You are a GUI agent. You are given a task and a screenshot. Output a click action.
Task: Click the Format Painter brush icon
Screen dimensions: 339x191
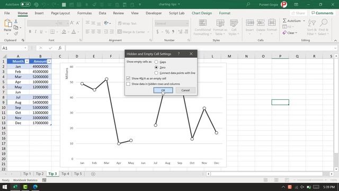pyautogui.click(x=16, y=33)
